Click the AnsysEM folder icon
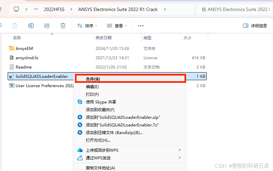 [x=12, y=48]
